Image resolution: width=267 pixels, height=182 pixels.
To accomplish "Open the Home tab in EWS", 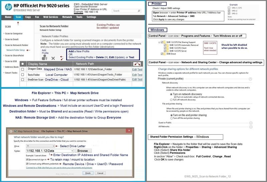I will pyautogui.click(x=8, y=17).
